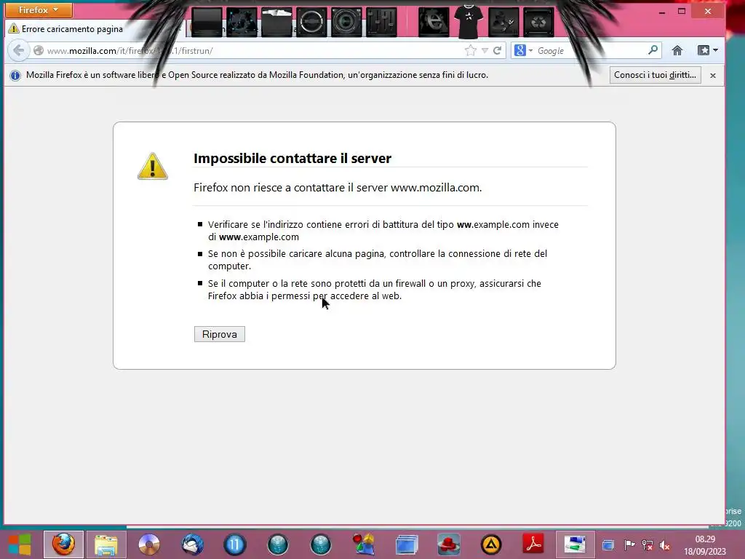Screen dimensions: 745x559
Task: Click into the Google search field
Action: [x=589, y=50]
